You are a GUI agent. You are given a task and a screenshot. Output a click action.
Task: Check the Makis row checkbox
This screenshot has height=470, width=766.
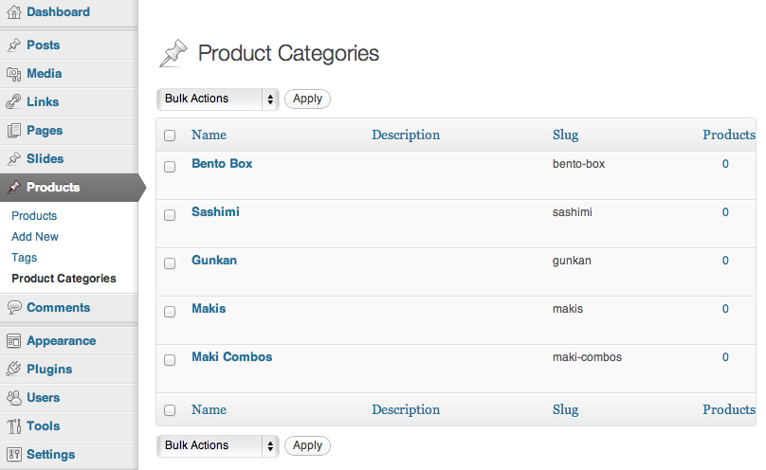click(170, 312)
